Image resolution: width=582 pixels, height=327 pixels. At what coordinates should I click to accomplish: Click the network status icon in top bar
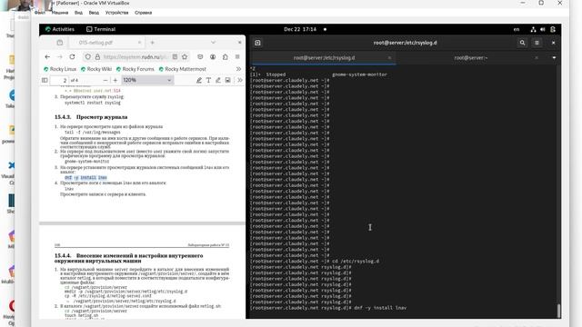click(x=533, y=29)
